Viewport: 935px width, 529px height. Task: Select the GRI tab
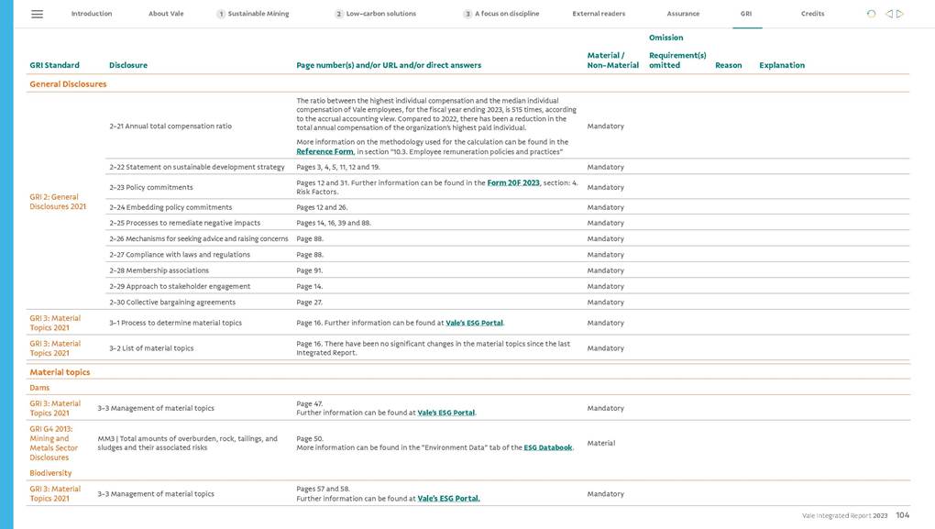coord(746,14)
